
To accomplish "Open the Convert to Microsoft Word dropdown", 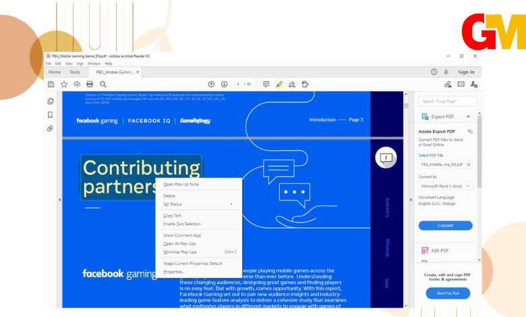I will (x=446, y=186).
